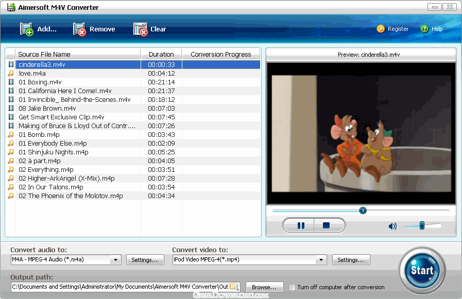Viewport: 462px width, 299px height.
Task: Click the Clear label in toolbar
Action: (158, 29)
